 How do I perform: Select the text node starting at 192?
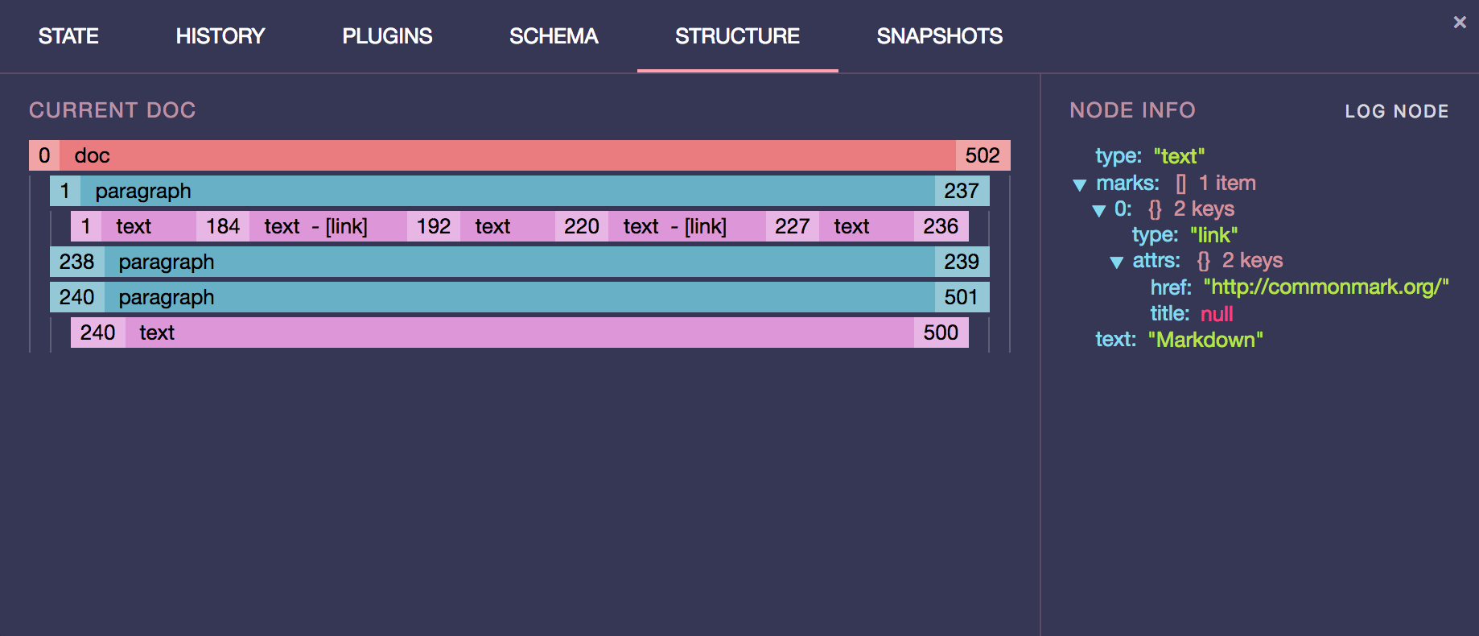click(x=508, y=226)
